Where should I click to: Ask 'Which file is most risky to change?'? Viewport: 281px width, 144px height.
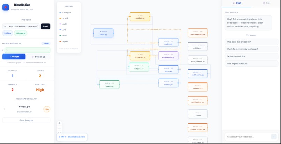click(251, 49)
